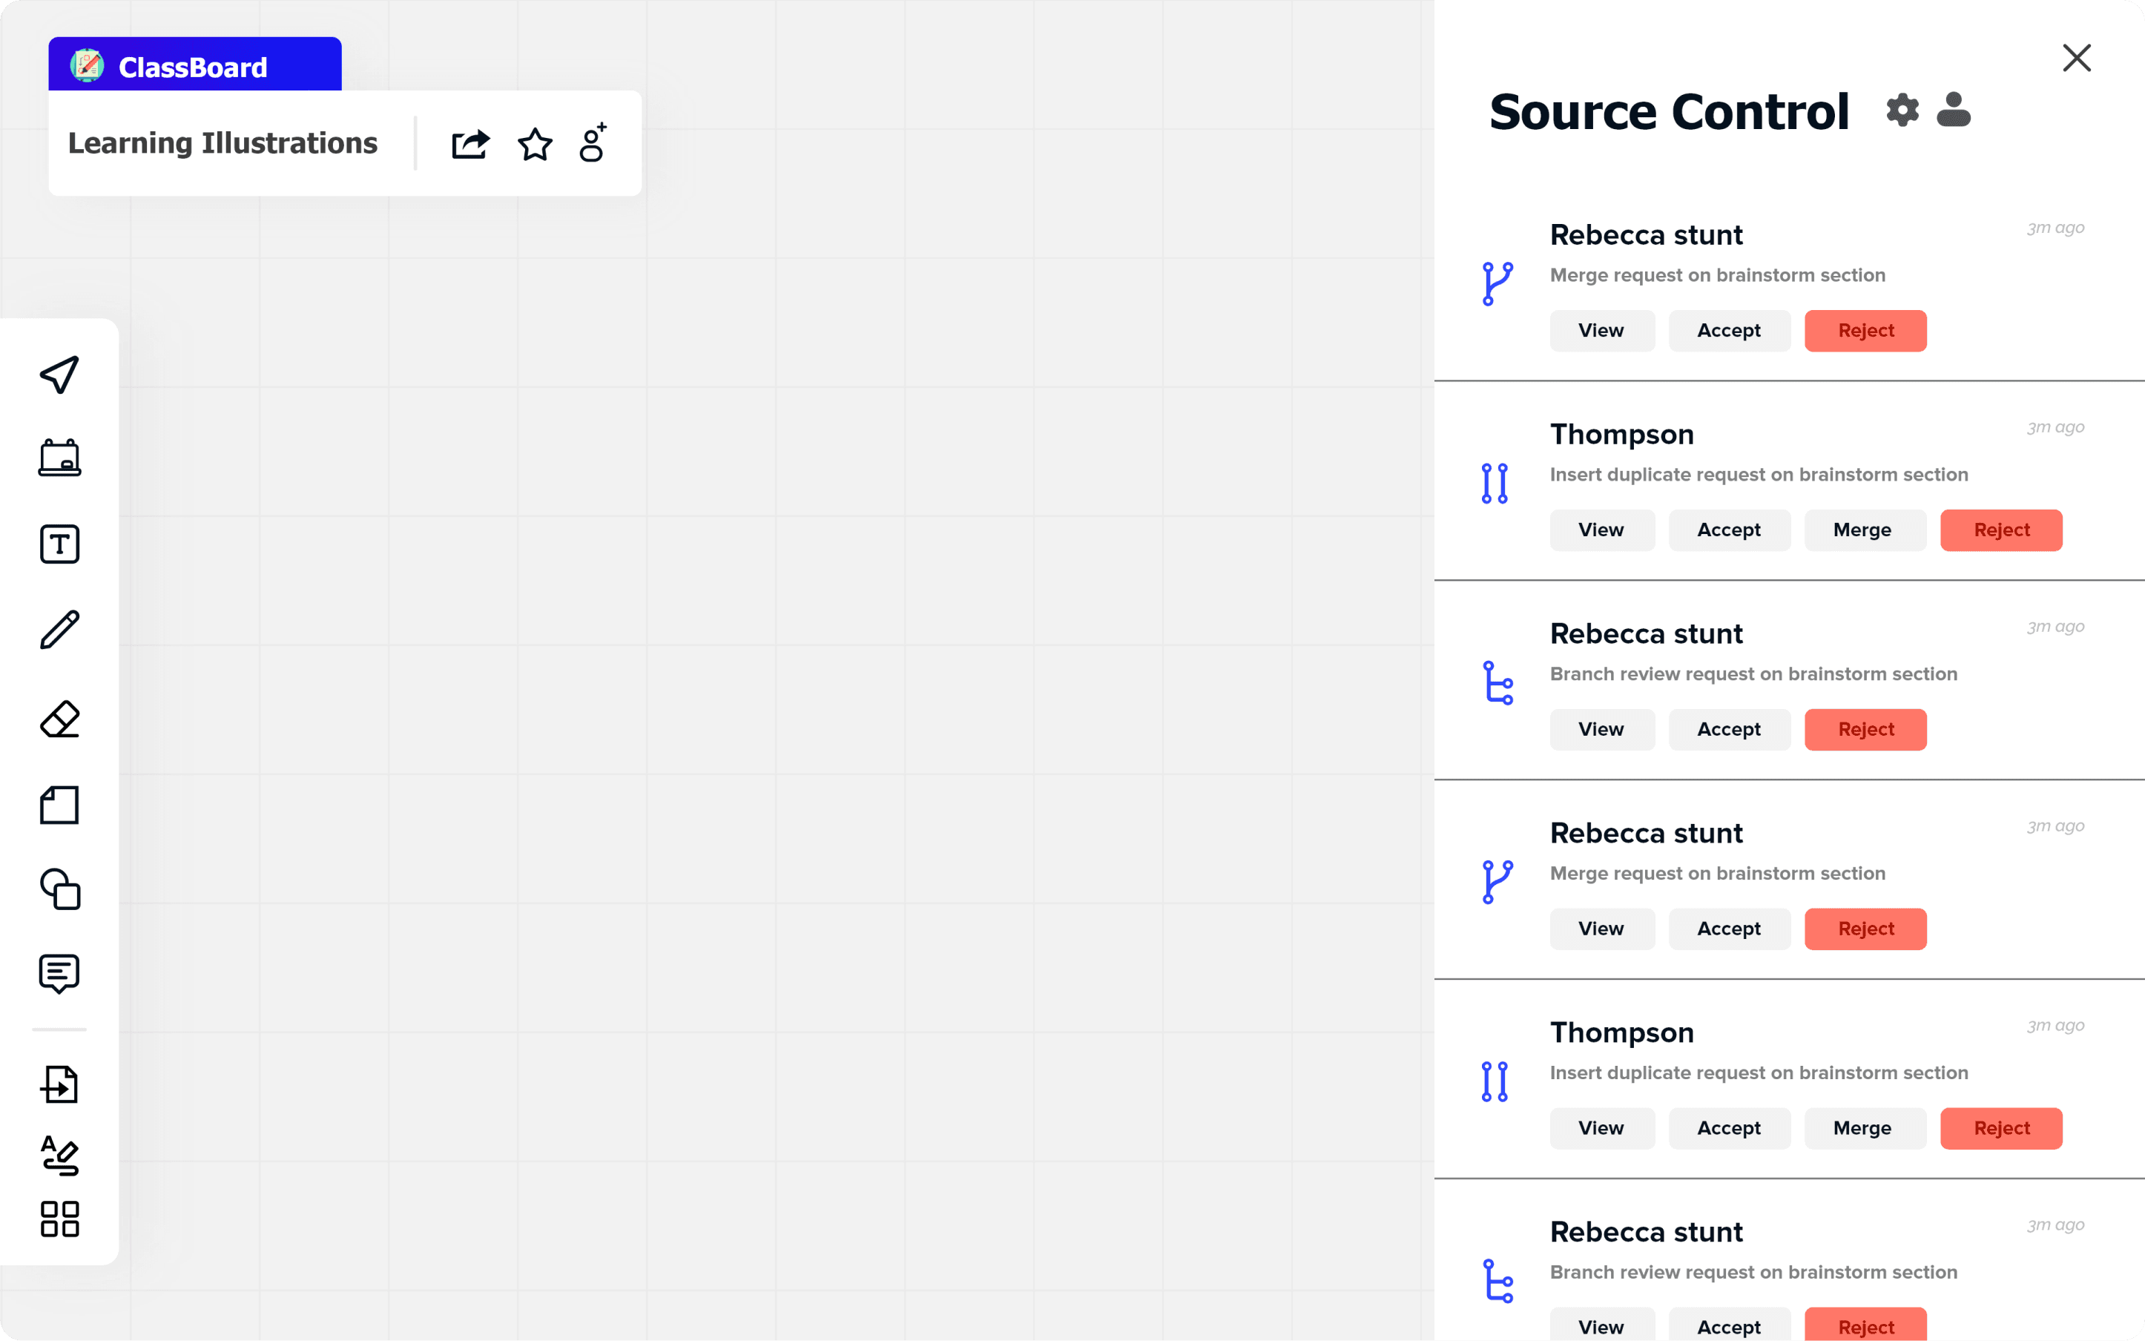Select the Text tool

pos(59,544)
